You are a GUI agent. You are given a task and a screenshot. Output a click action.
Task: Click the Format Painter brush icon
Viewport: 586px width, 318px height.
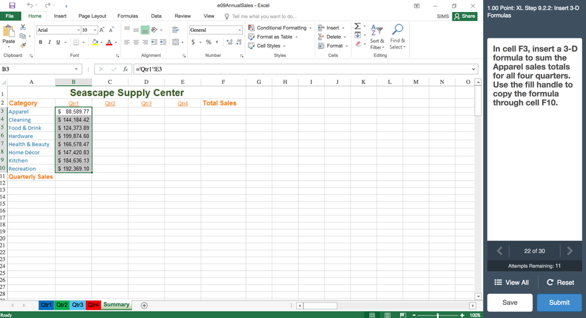click(x=23, y=45)
